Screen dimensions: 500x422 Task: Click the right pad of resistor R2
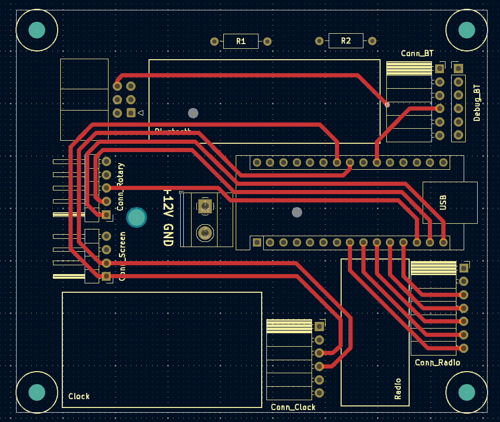[372, 41]
